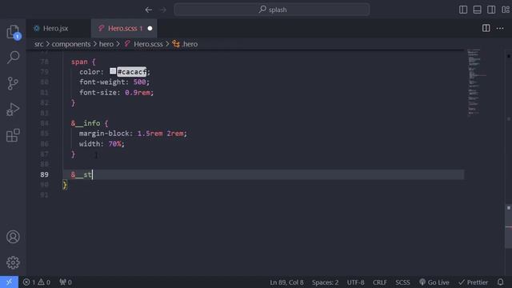This screenshot has height=288, width=512.
Task: Change indentation via Spaces: 2
Action: pos(325,282)
